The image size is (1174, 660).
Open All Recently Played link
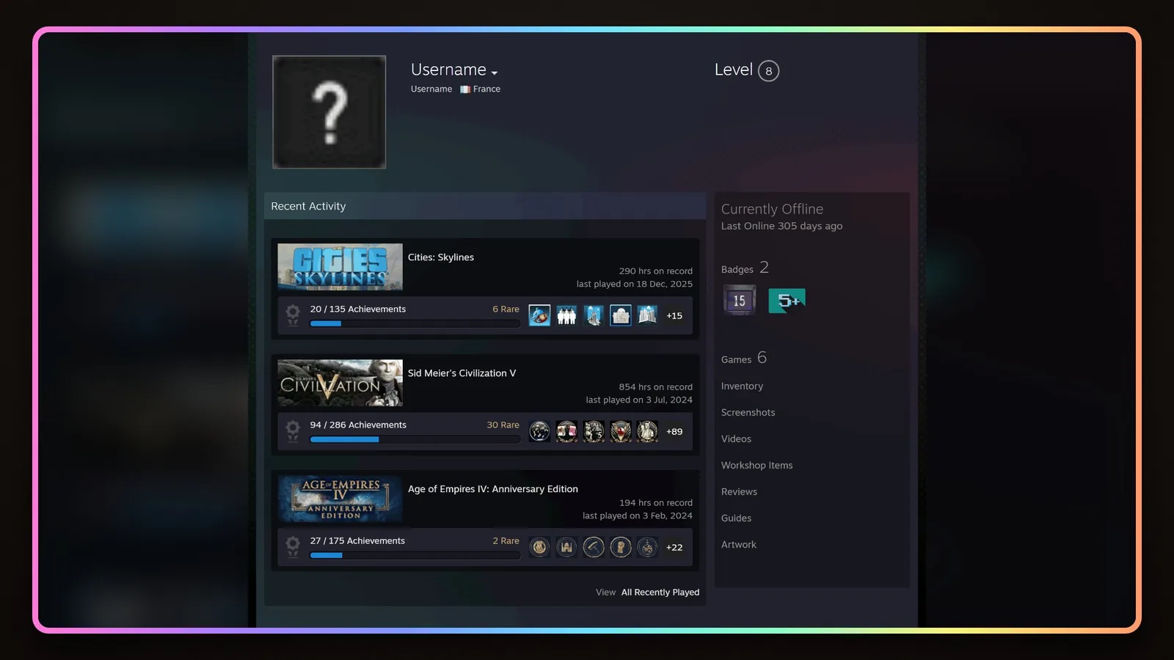point(660,593)
